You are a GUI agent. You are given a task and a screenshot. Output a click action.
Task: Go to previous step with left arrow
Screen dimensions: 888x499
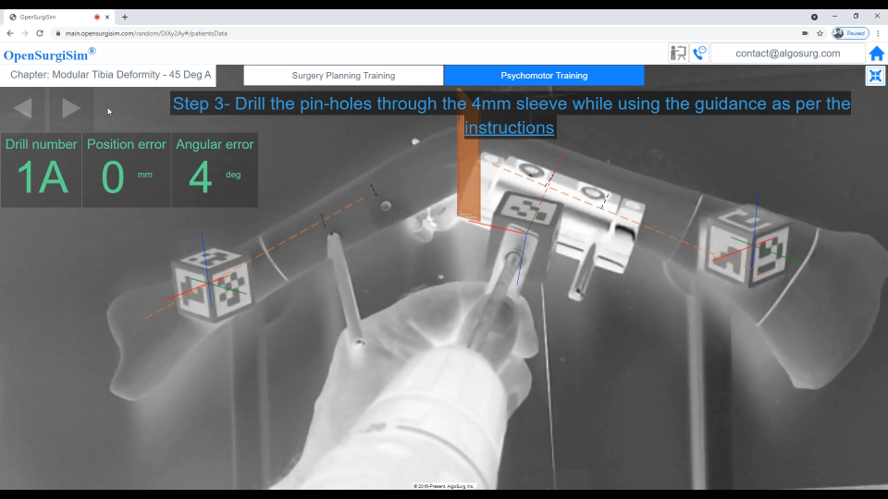[x=23, y=108]
